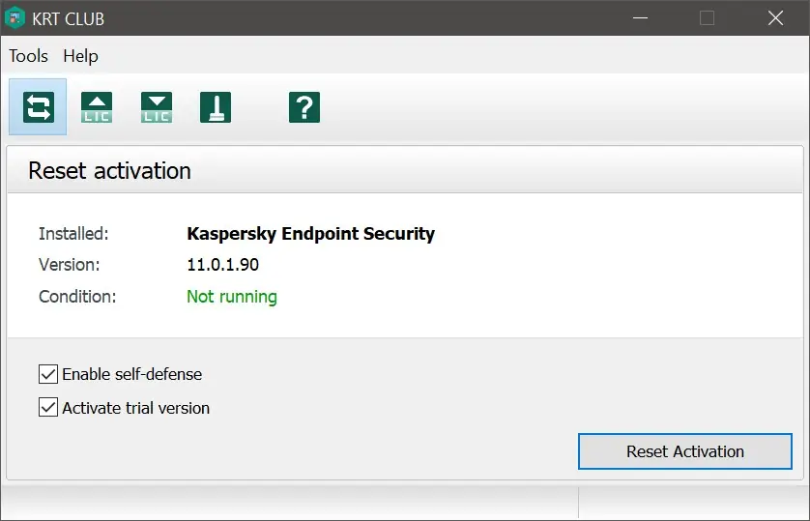The width and height of the screenshot is (810, 521).
Task: Click the Kaspersky Endpoint Security product name
Action: [310, 233]
